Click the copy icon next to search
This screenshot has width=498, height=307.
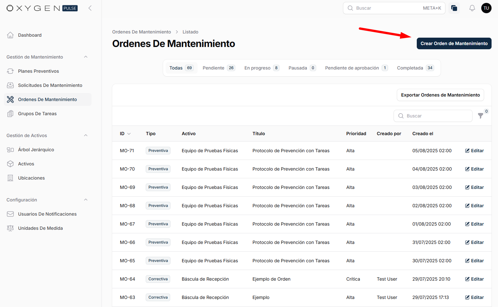pos(454,8)
